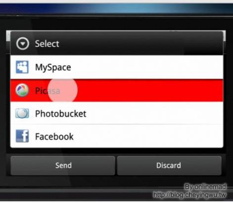Viewport: 233px width, 203px height.
Task: Choose the MySpace text label
Action: [53, 67]
